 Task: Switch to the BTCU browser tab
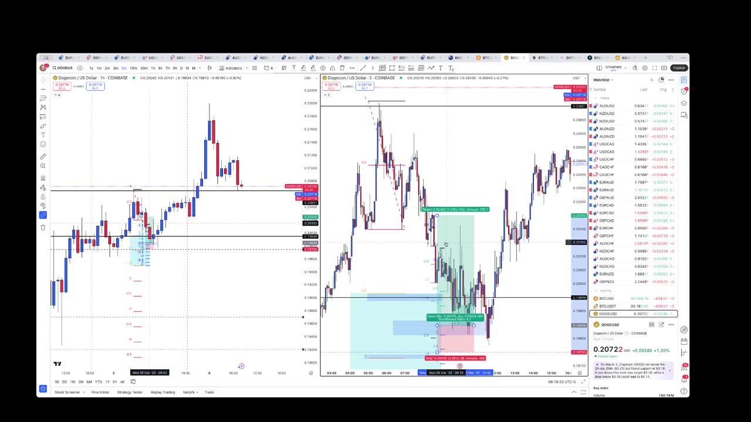[488, 57]
